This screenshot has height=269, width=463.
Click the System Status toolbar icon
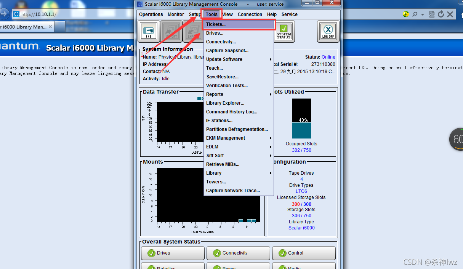tap(284, 31)
